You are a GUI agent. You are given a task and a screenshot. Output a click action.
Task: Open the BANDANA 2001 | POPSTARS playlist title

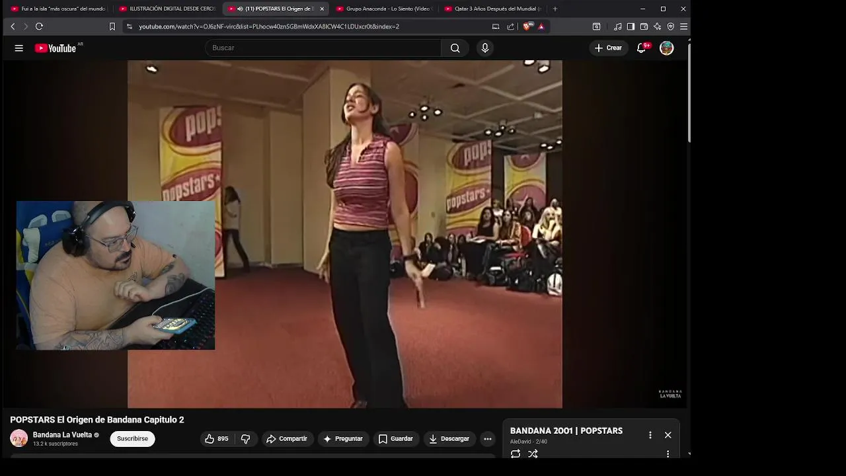(566, 431)
